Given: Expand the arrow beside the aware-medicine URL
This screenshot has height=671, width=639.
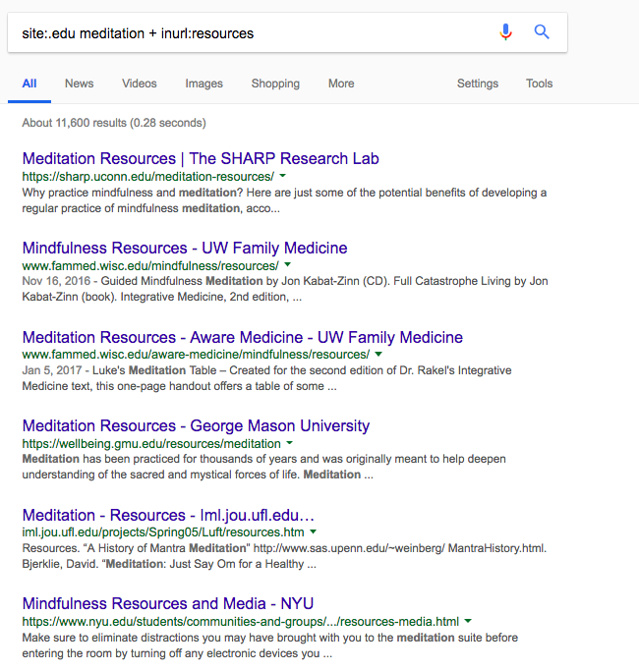Looking at the screenshot, I should tap(378, 355).
